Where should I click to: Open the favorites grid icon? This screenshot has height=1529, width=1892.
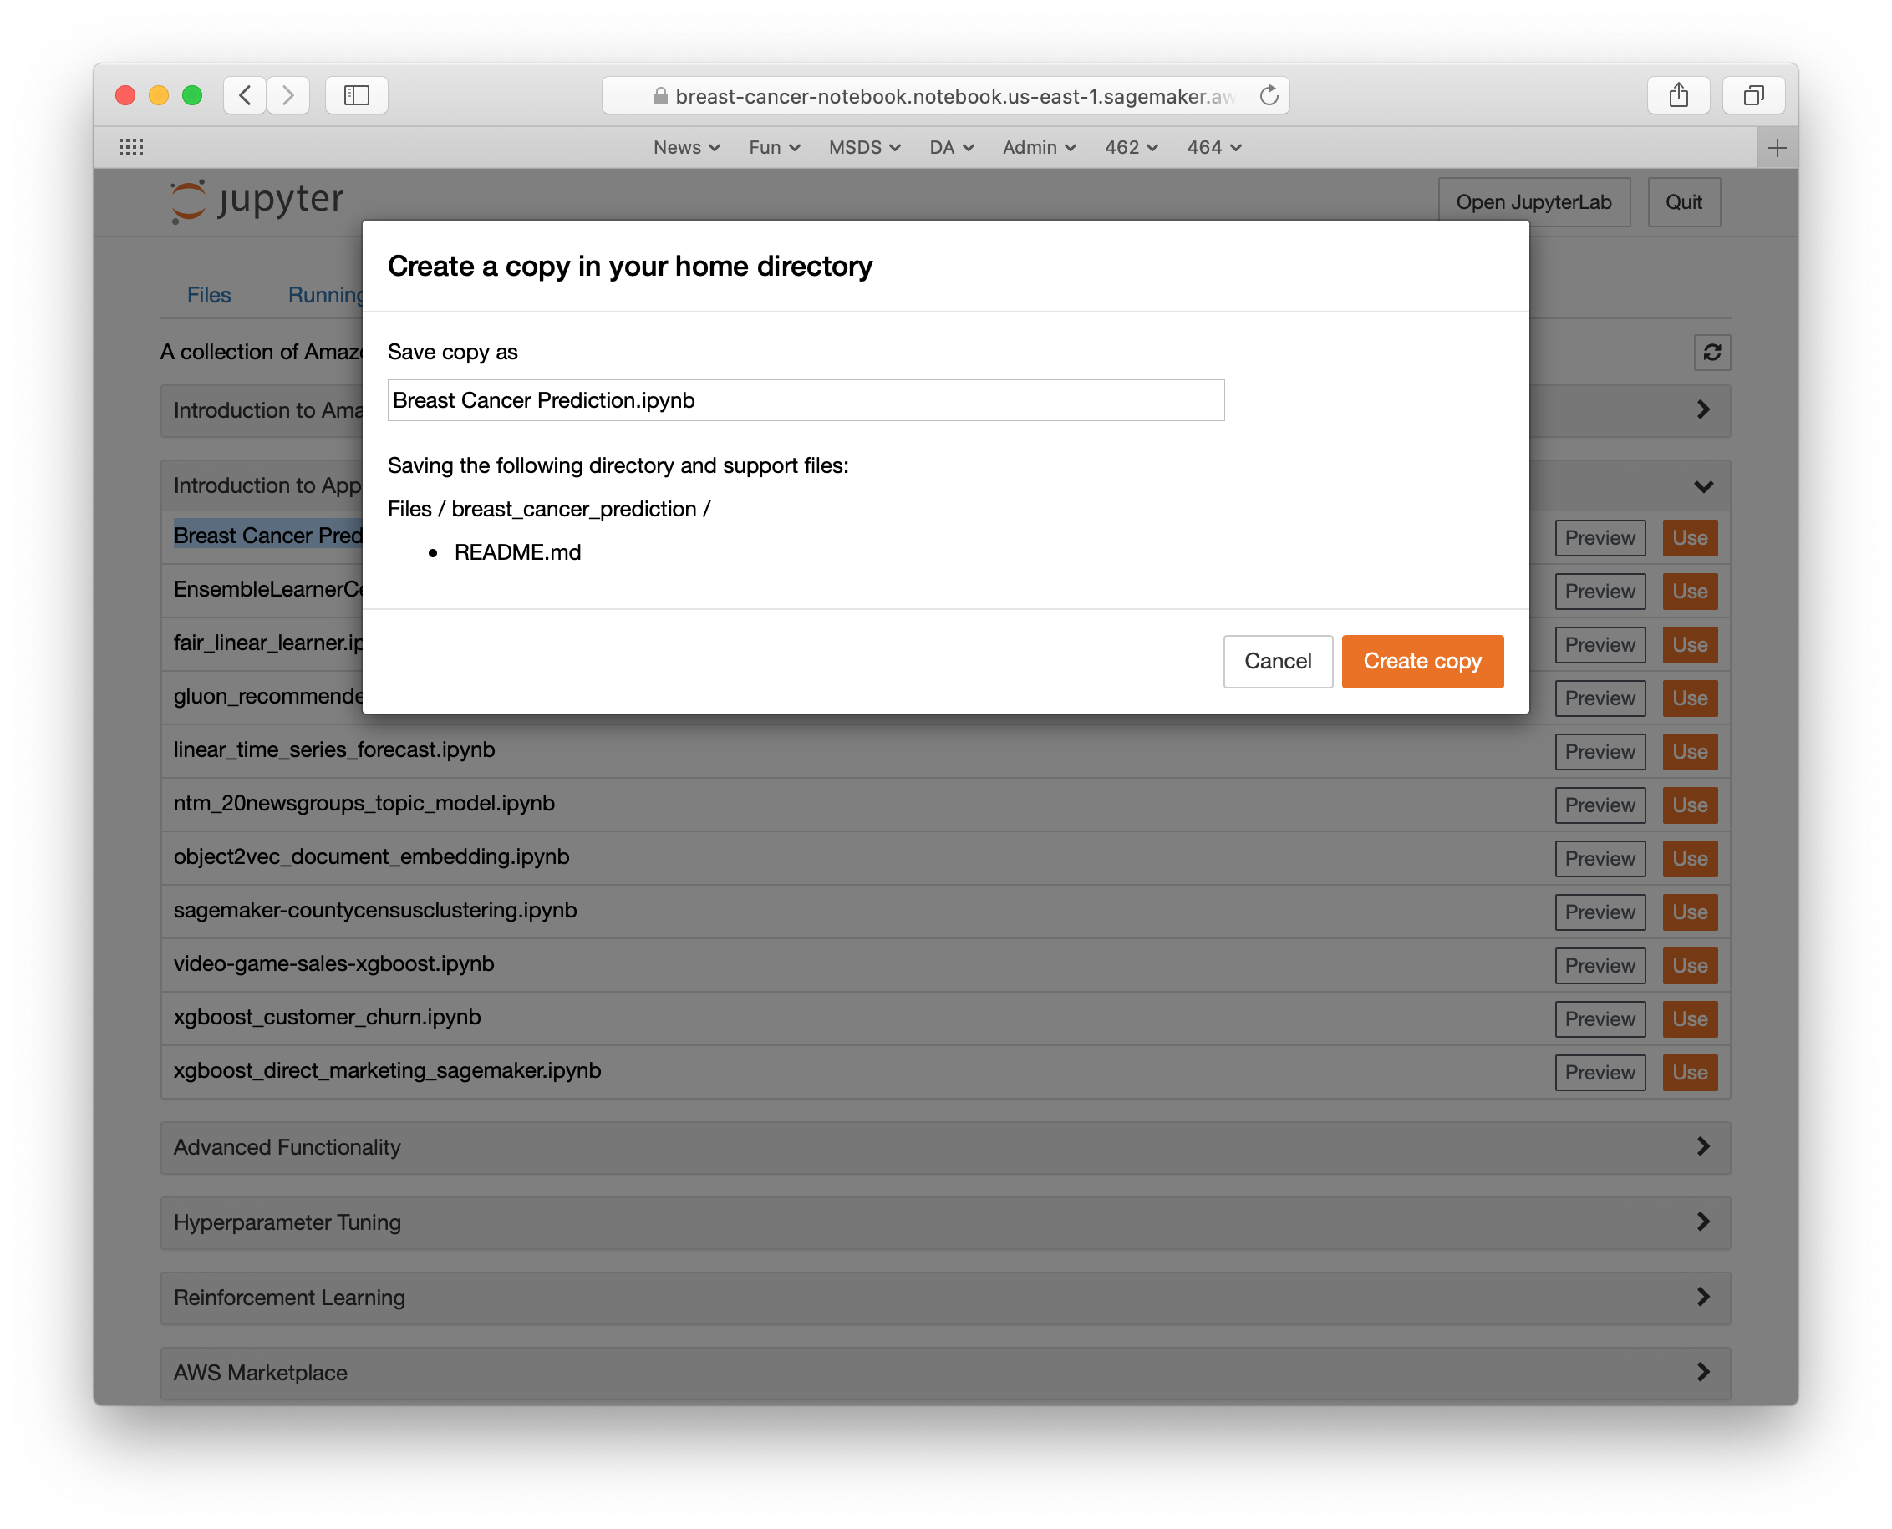tap(131, 147)
